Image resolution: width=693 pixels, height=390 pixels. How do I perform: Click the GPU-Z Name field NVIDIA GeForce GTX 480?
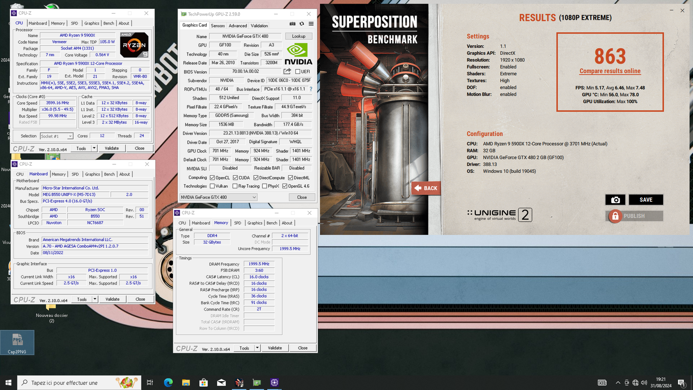[245, 36]
